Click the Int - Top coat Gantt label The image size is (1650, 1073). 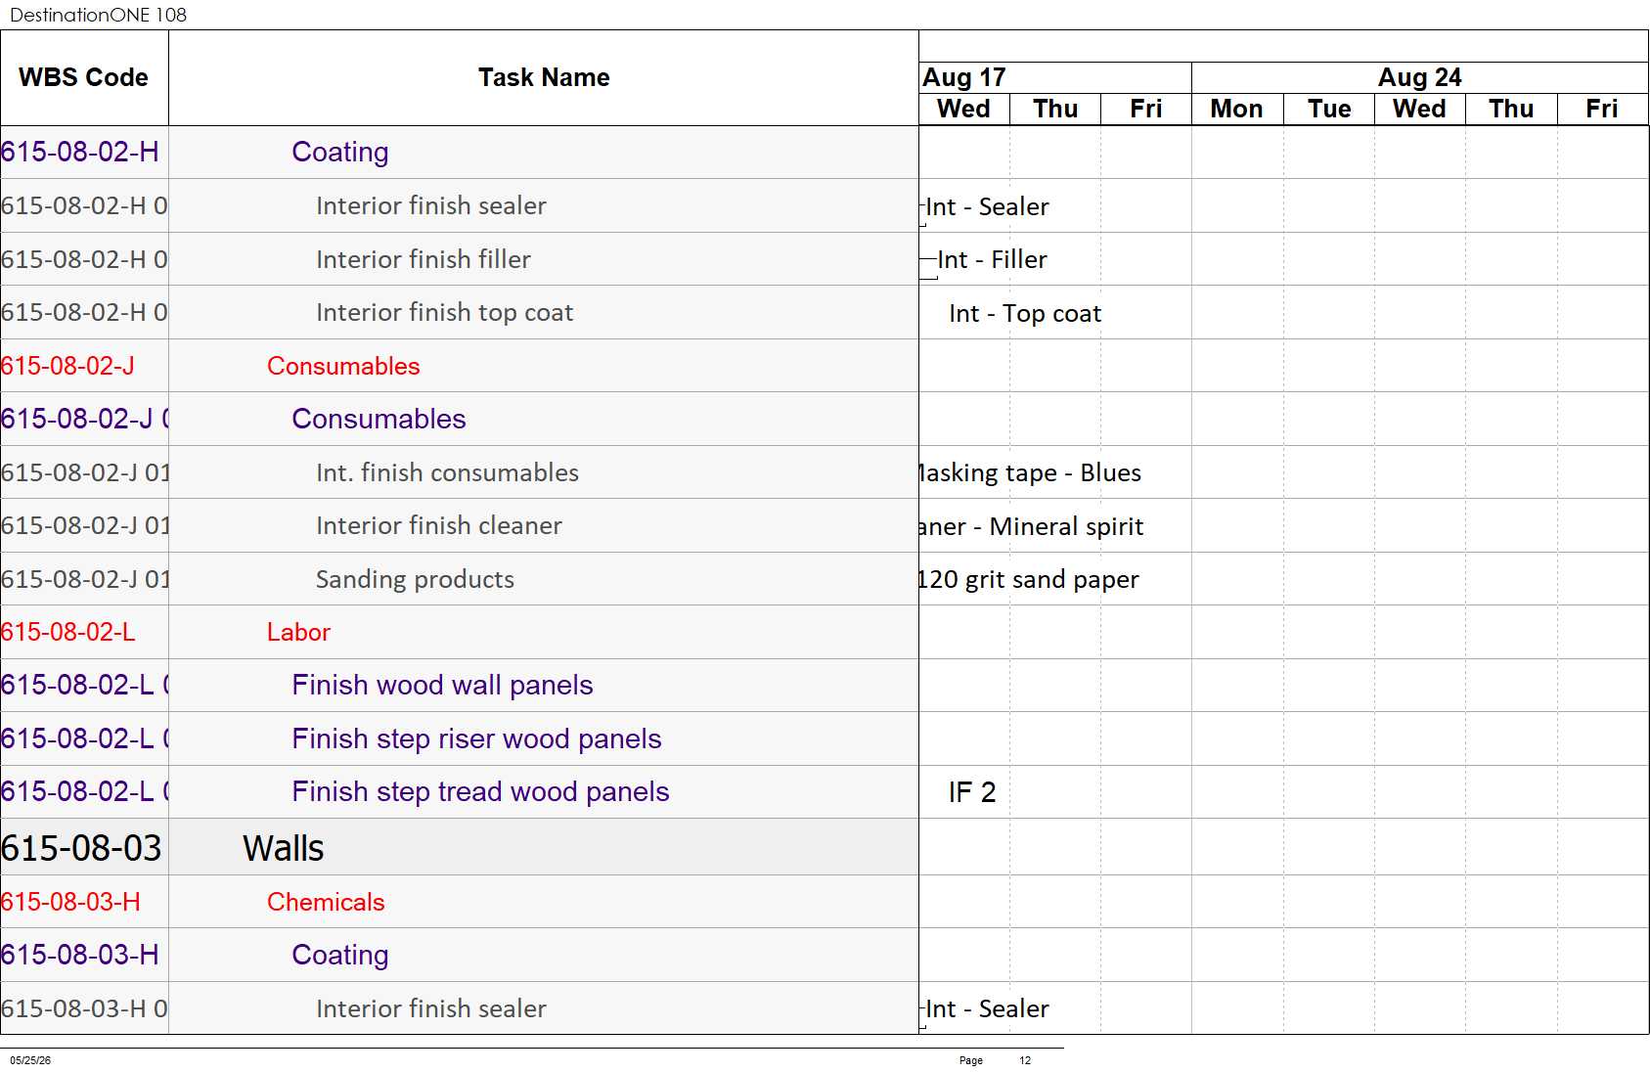tap(1025, 313)
